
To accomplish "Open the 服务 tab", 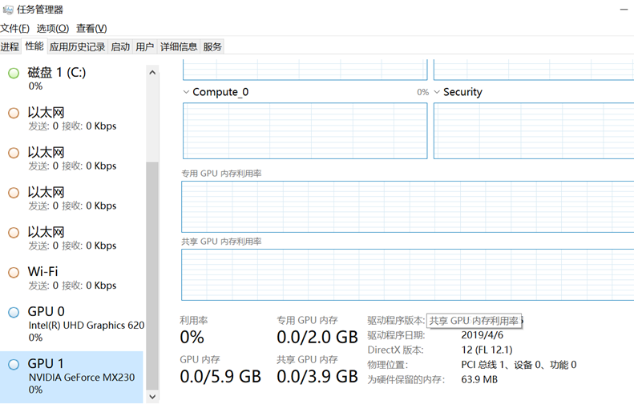I will [212, 47].
